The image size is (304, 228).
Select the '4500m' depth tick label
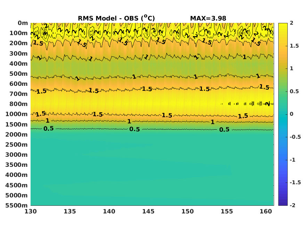[x=16, y=185]
